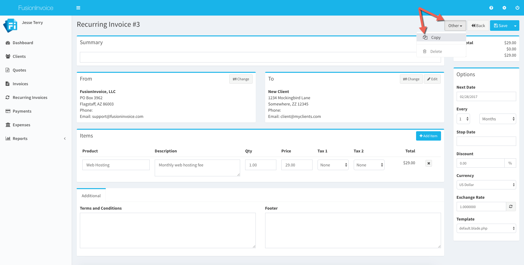Remove the Web Hosting item row
Viewport: 524px width, 265px height.
[x=429, y=163]
